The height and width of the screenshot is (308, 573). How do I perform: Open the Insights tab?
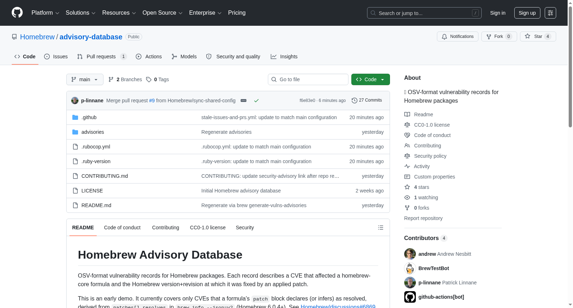point(284,57)
